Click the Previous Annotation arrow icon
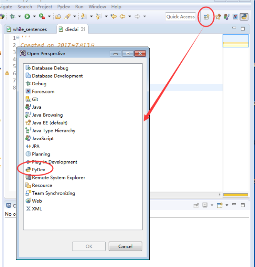The image size is (255, 267). pos(98,17)
